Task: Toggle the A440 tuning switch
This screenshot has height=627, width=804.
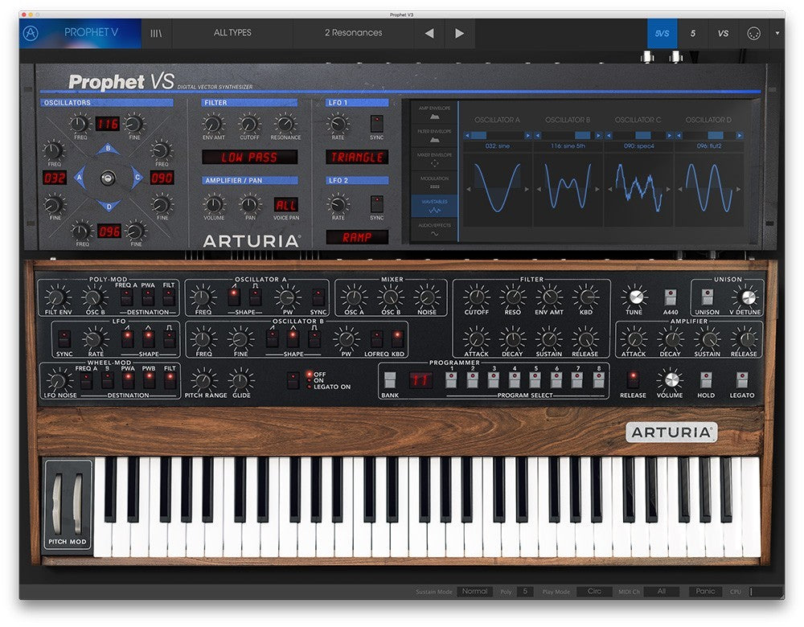Action: (671, 297)
